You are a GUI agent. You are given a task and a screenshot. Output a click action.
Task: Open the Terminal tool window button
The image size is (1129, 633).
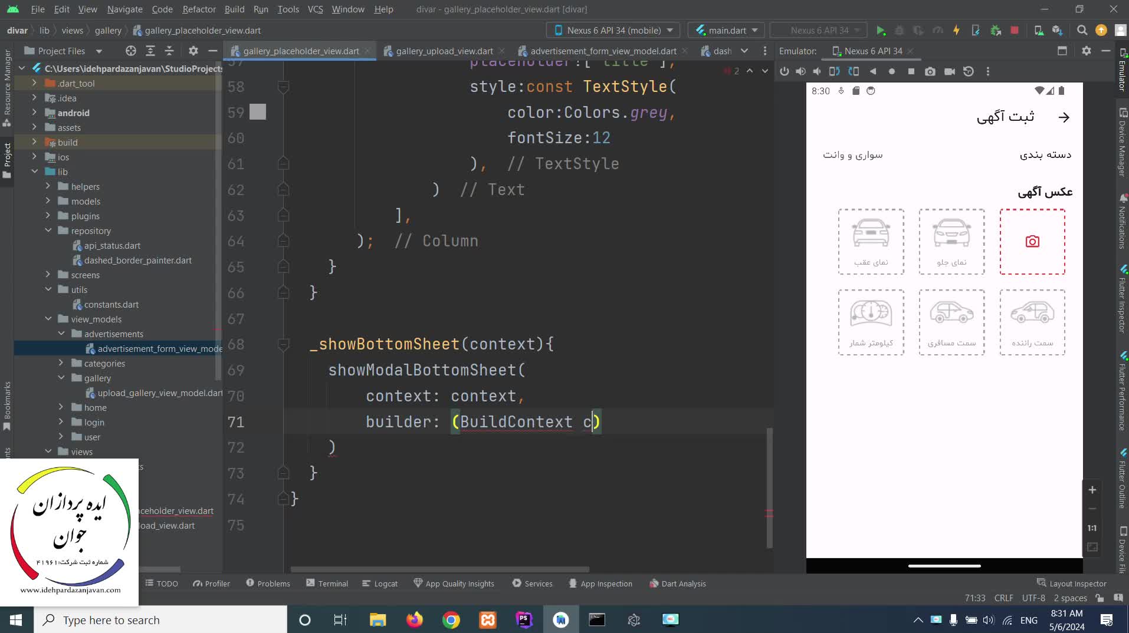327,583
